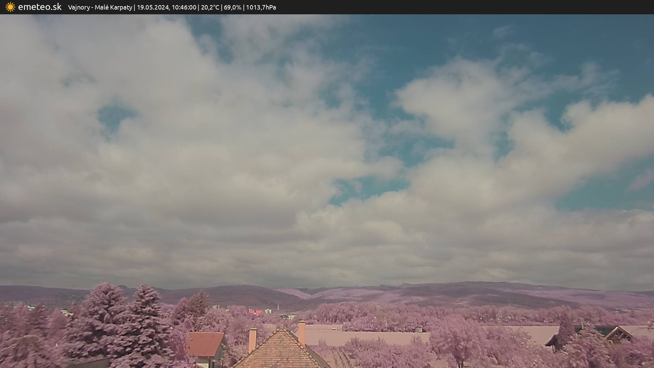Click the peak of the central tiled roof
654x368 pixels.
(x=282, y=329)
